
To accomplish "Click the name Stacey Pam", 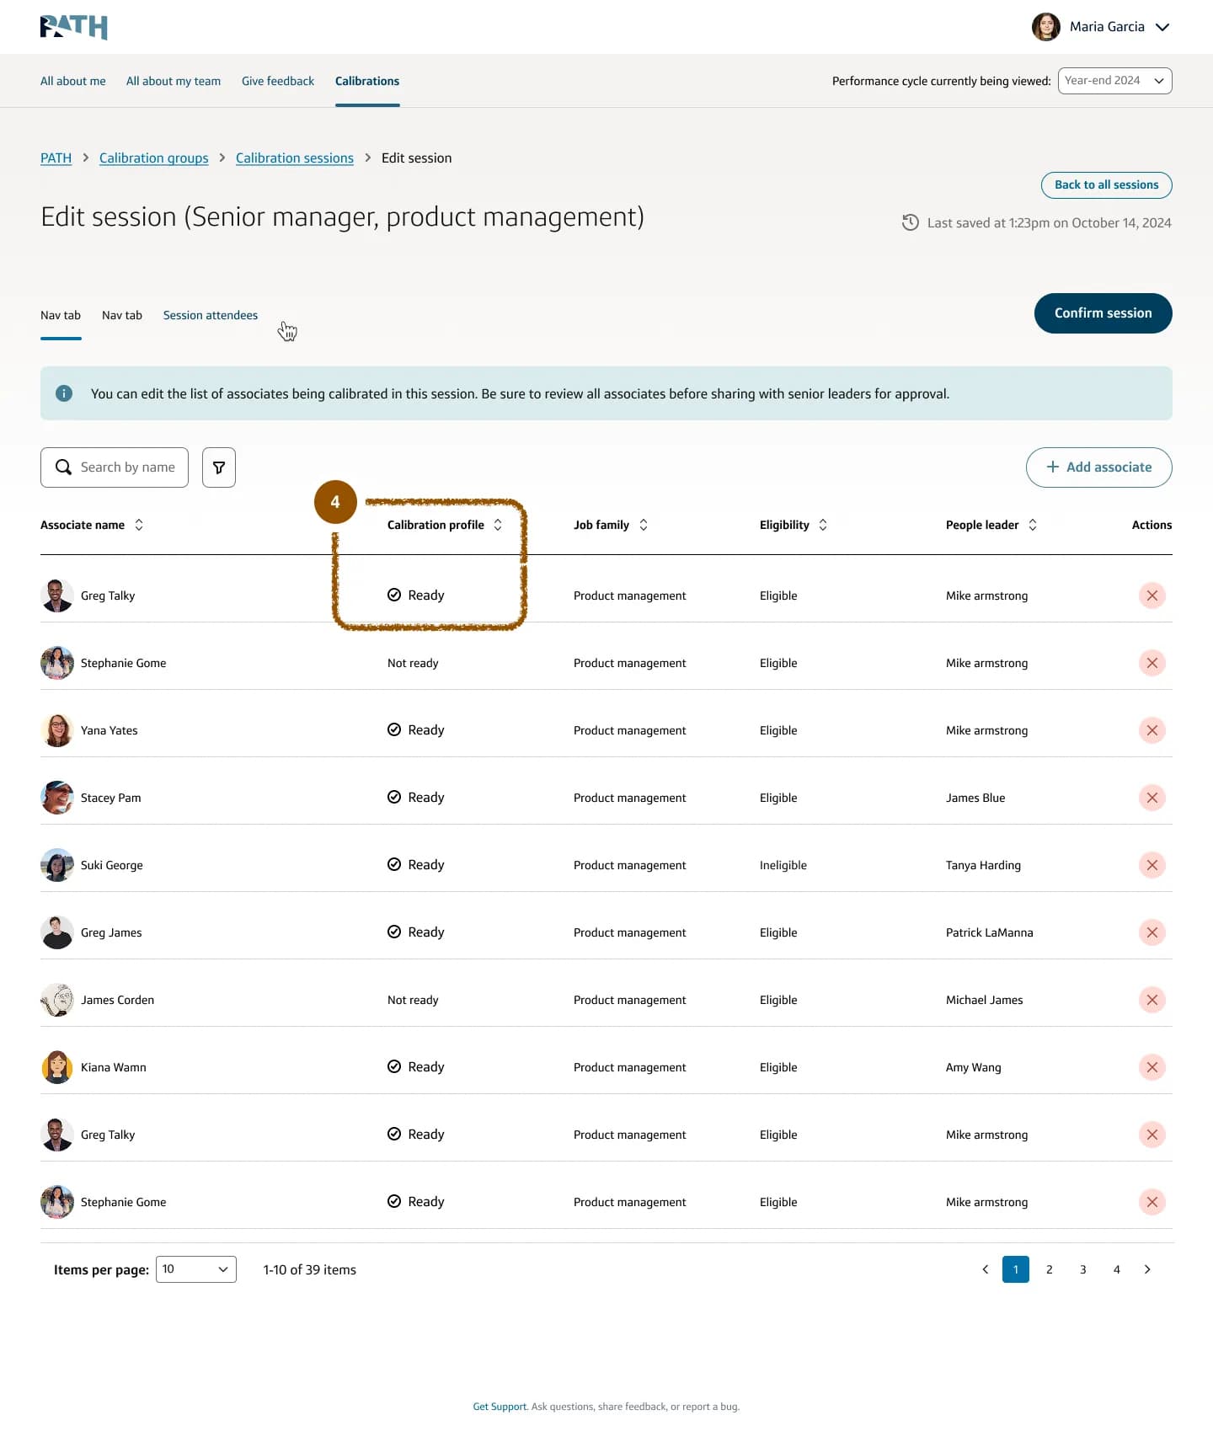I will (x=111, y=798).
